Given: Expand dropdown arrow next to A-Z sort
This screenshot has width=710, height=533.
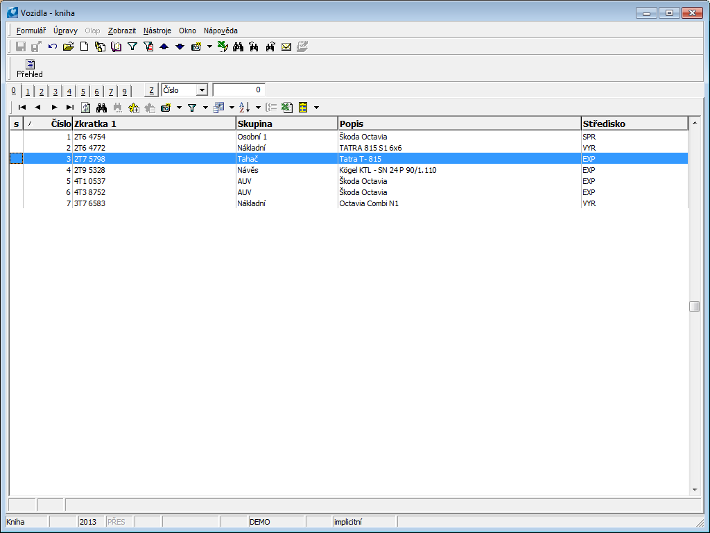Looking at the screenshot, I should coord(258,108).
